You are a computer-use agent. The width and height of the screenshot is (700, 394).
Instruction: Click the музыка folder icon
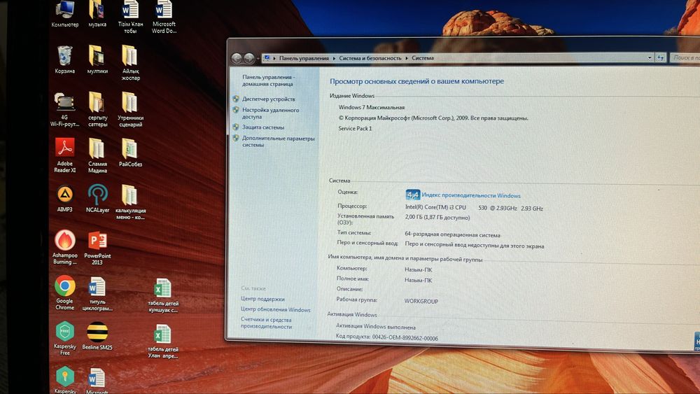tap(97, 14)
